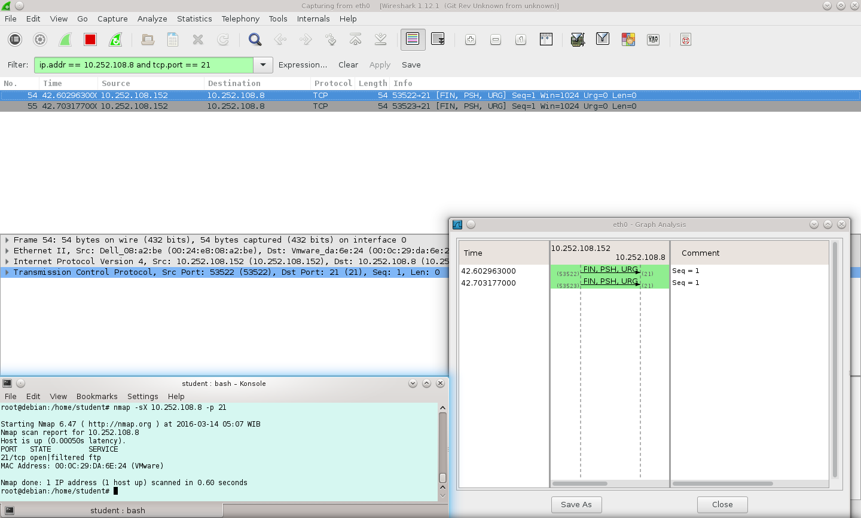The width and height of the screenshot is (861, 518).
Task: Sort packet list by Destination column
Action: pyautogui.click(x=257, y=84)
